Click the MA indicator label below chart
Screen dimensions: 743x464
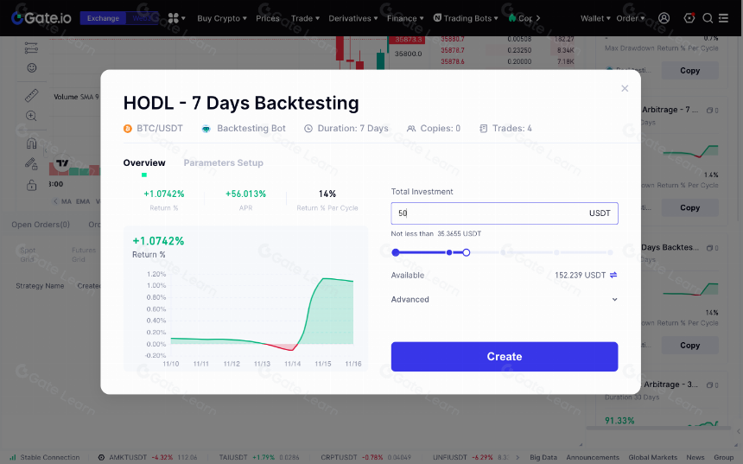coord(67,201)
